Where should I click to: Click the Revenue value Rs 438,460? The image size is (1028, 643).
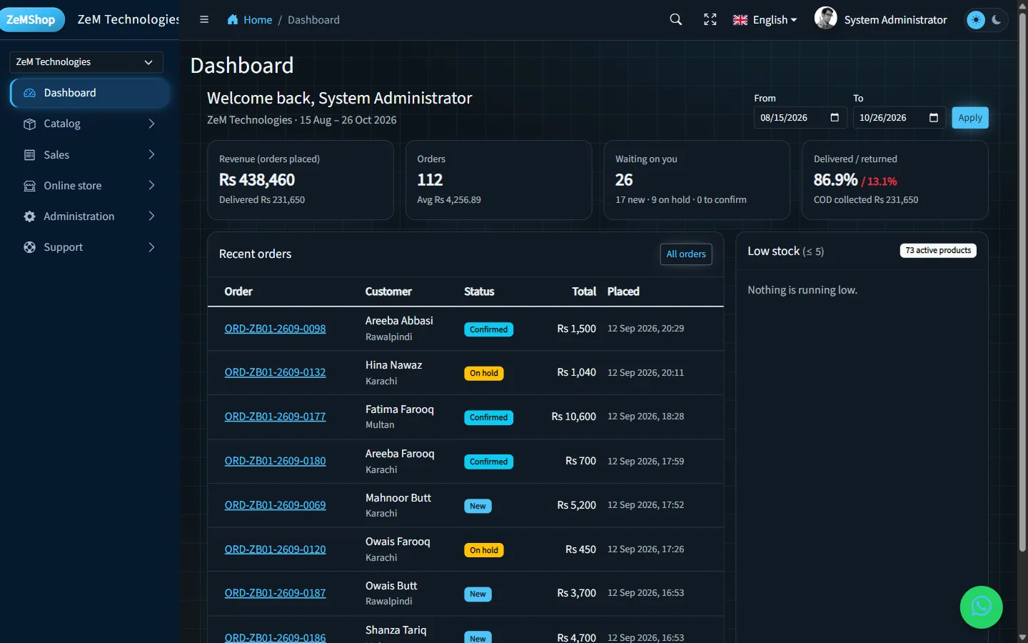coord(257,180)
